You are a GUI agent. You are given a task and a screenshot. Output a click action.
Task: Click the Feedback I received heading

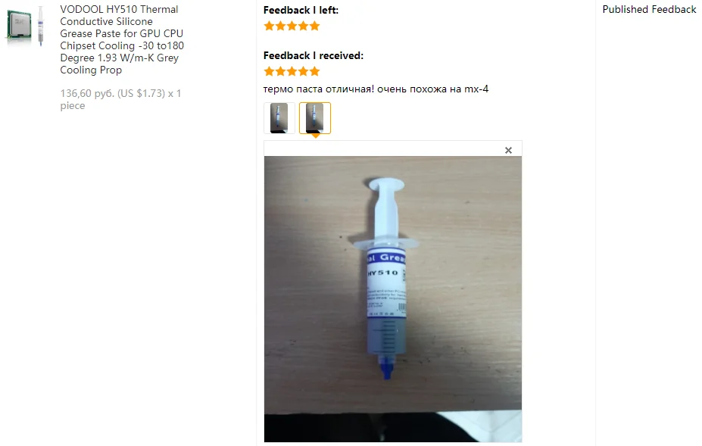[314, 55]
